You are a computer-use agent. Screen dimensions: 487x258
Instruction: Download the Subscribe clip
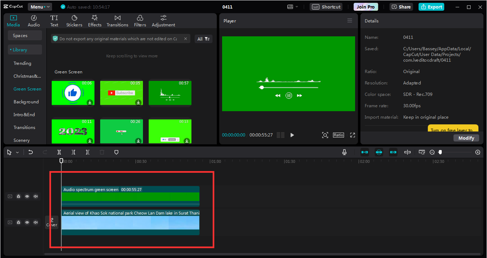coord(138,102)
